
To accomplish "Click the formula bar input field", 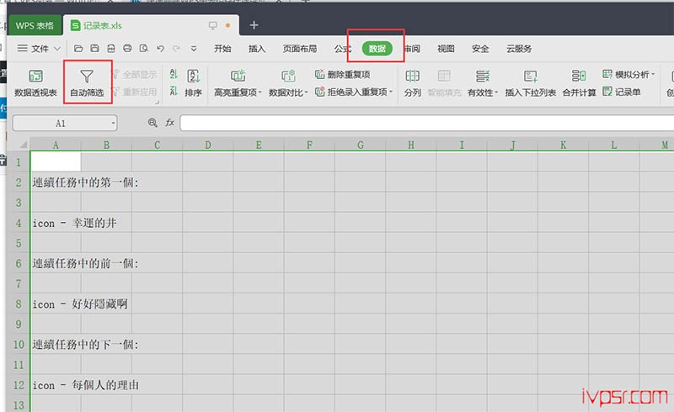I will tap(426, 123).
